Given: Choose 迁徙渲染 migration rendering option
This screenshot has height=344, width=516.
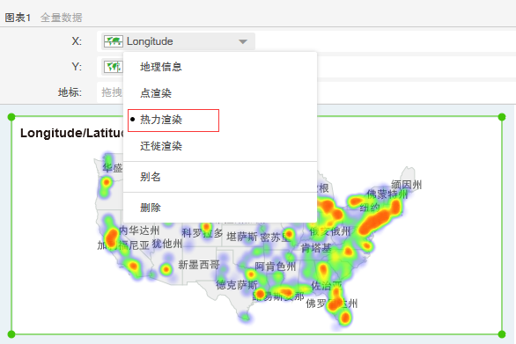Looking at the screenshot, I should [161, 146].
